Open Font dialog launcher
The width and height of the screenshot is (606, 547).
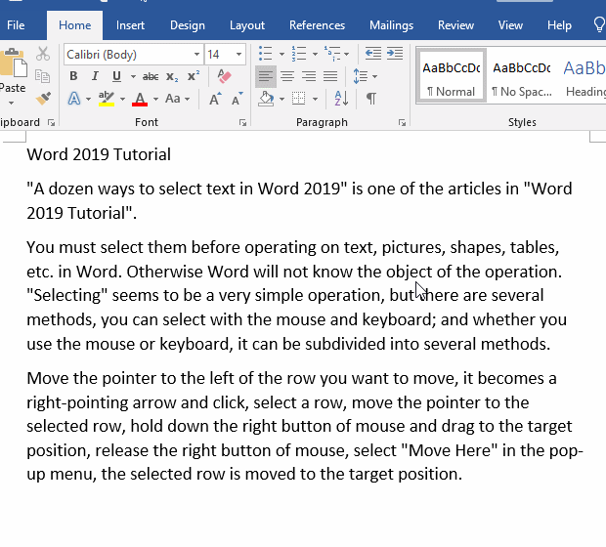coord(242,123)
